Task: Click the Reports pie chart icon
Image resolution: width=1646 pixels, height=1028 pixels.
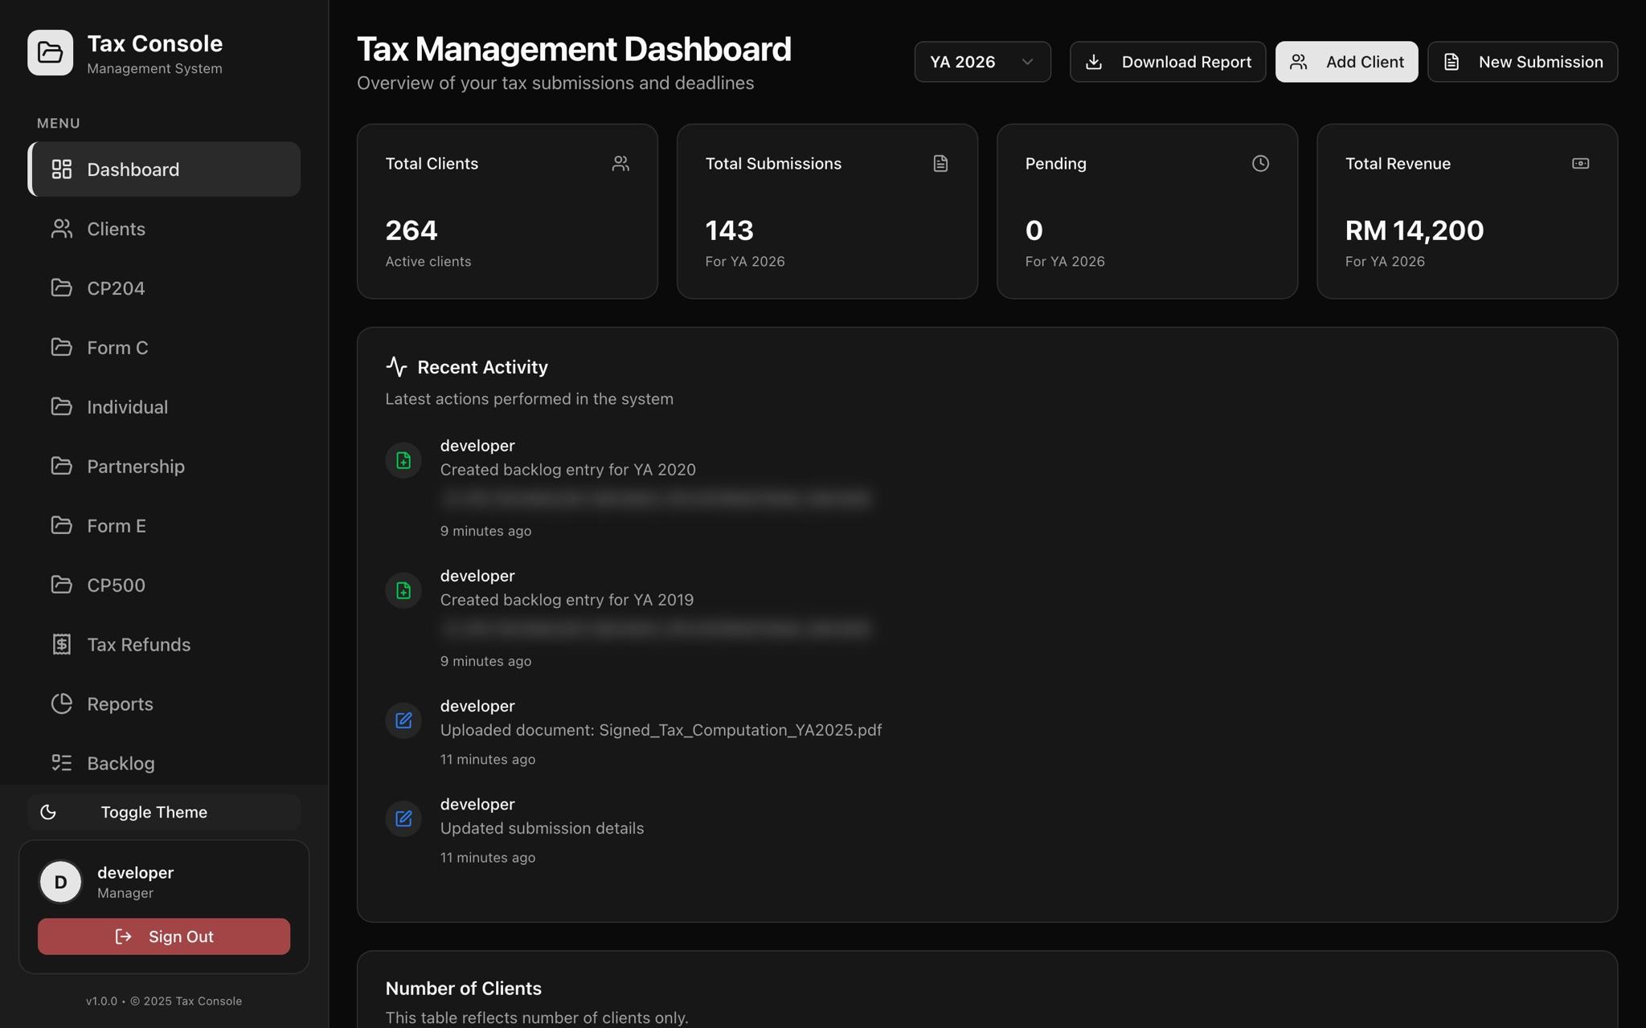Action: 62,704
